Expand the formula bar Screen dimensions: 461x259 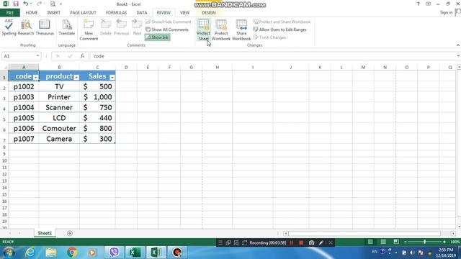point(458,56)
